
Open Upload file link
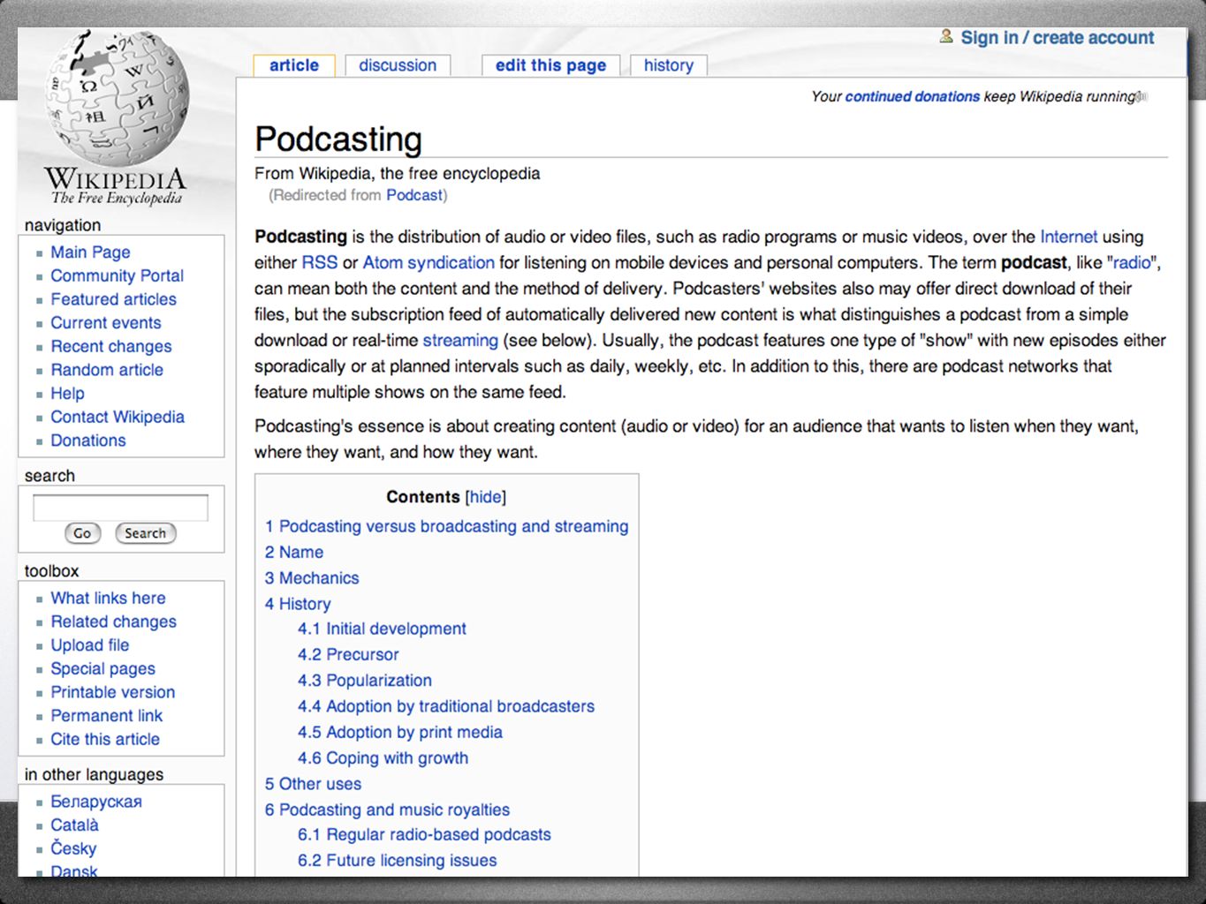(89, 645)
